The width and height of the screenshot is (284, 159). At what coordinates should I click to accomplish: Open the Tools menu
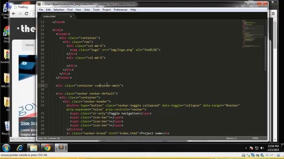click(x=96, y=10)
